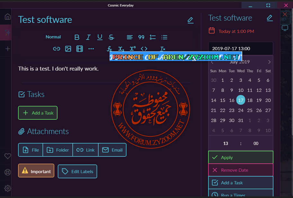Open the Normal text style dropdown
This screenshot has height=198, width=293.
pos(53,37)
